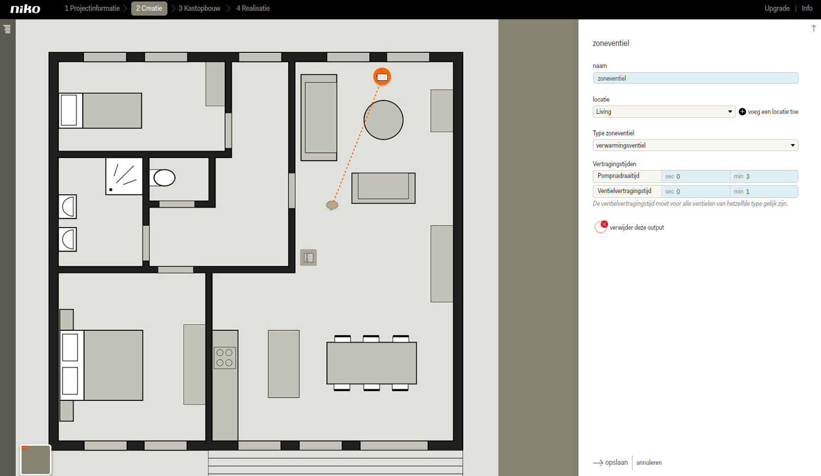
Task: Click the Ventielvertragingstijd min field
Action: coord(764,192)
